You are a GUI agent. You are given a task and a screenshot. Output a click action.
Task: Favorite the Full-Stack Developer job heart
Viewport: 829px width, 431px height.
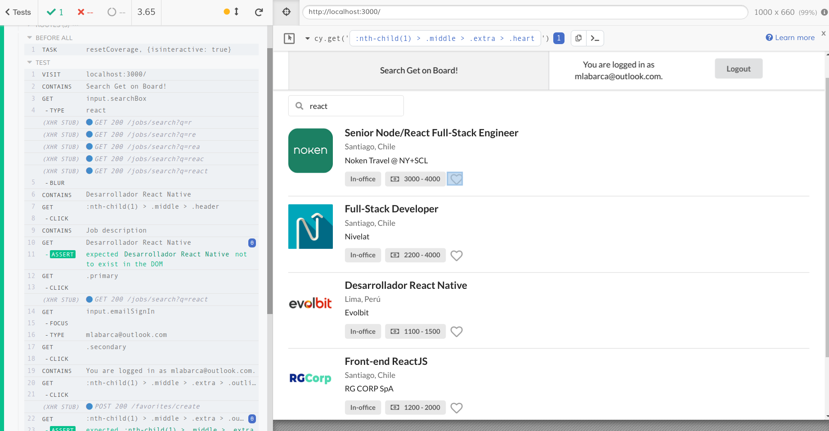(457, 256)
